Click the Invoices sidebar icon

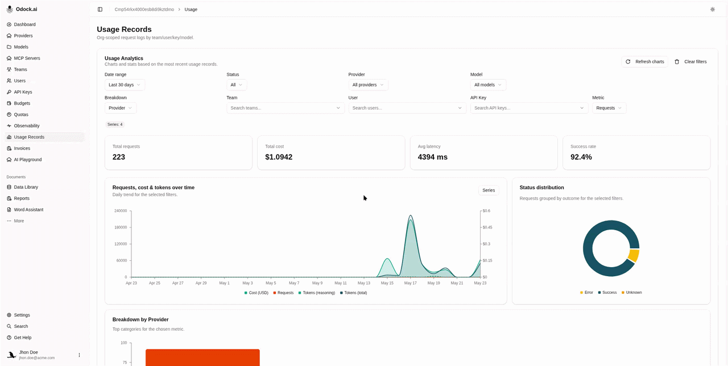9,148
